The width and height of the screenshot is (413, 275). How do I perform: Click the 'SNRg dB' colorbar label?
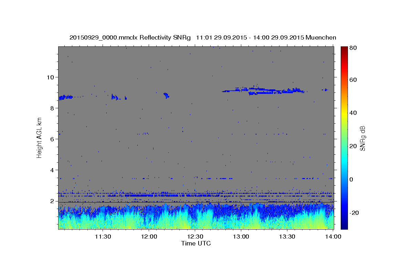point(362,138)
